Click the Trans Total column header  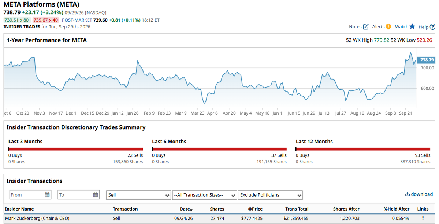point(297,209)
